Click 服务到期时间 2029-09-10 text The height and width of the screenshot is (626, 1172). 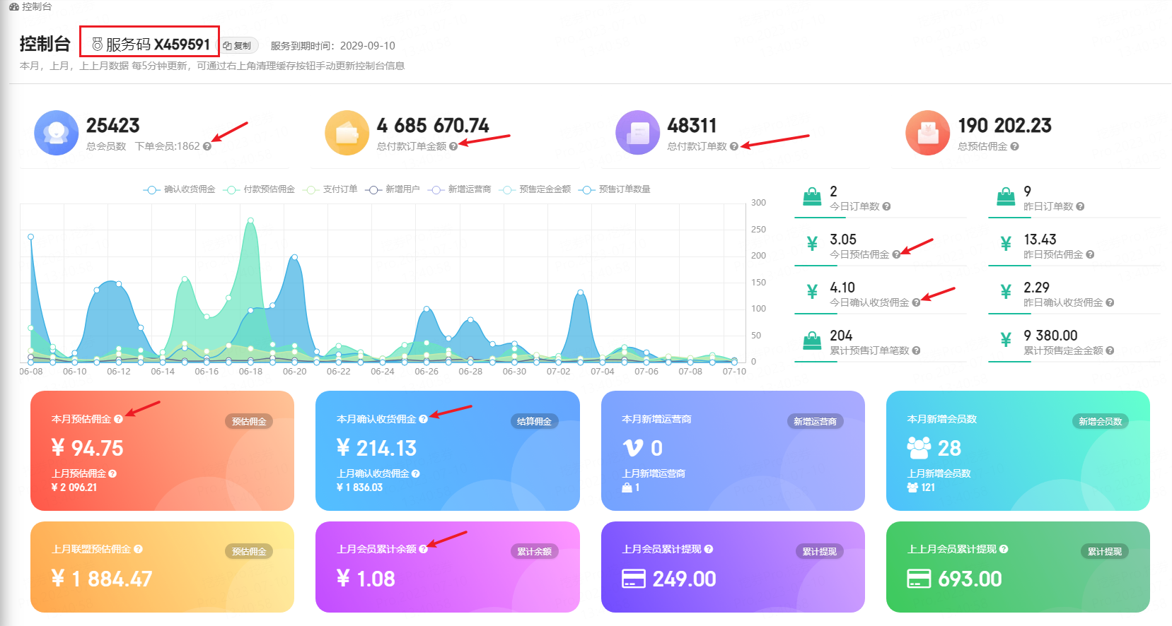pos(332,45)
